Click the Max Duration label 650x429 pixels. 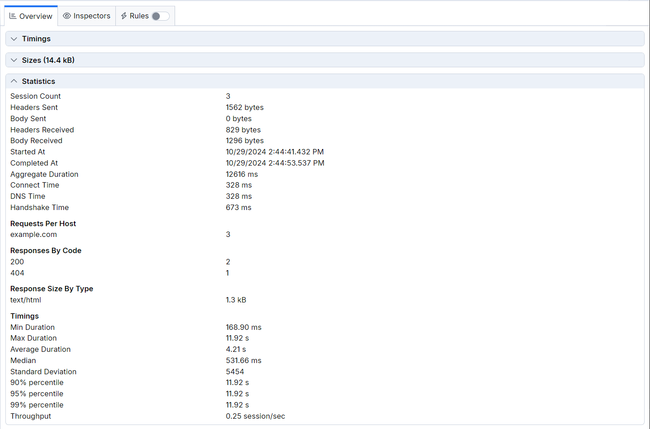pos(34,338)
